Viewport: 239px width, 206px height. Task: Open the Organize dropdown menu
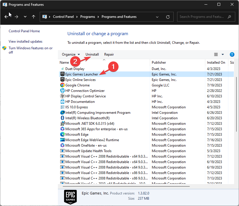[x=71, y=54]
